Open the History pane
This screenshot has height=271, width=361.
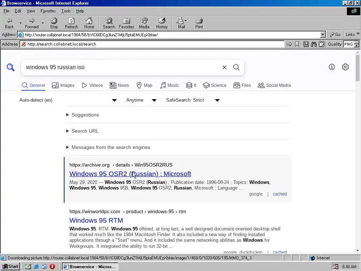coord(162,23)
